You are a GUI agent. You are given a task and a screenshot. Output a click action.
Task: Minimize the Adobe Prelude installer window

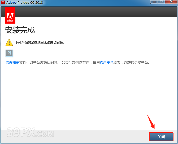coord(154,2)
